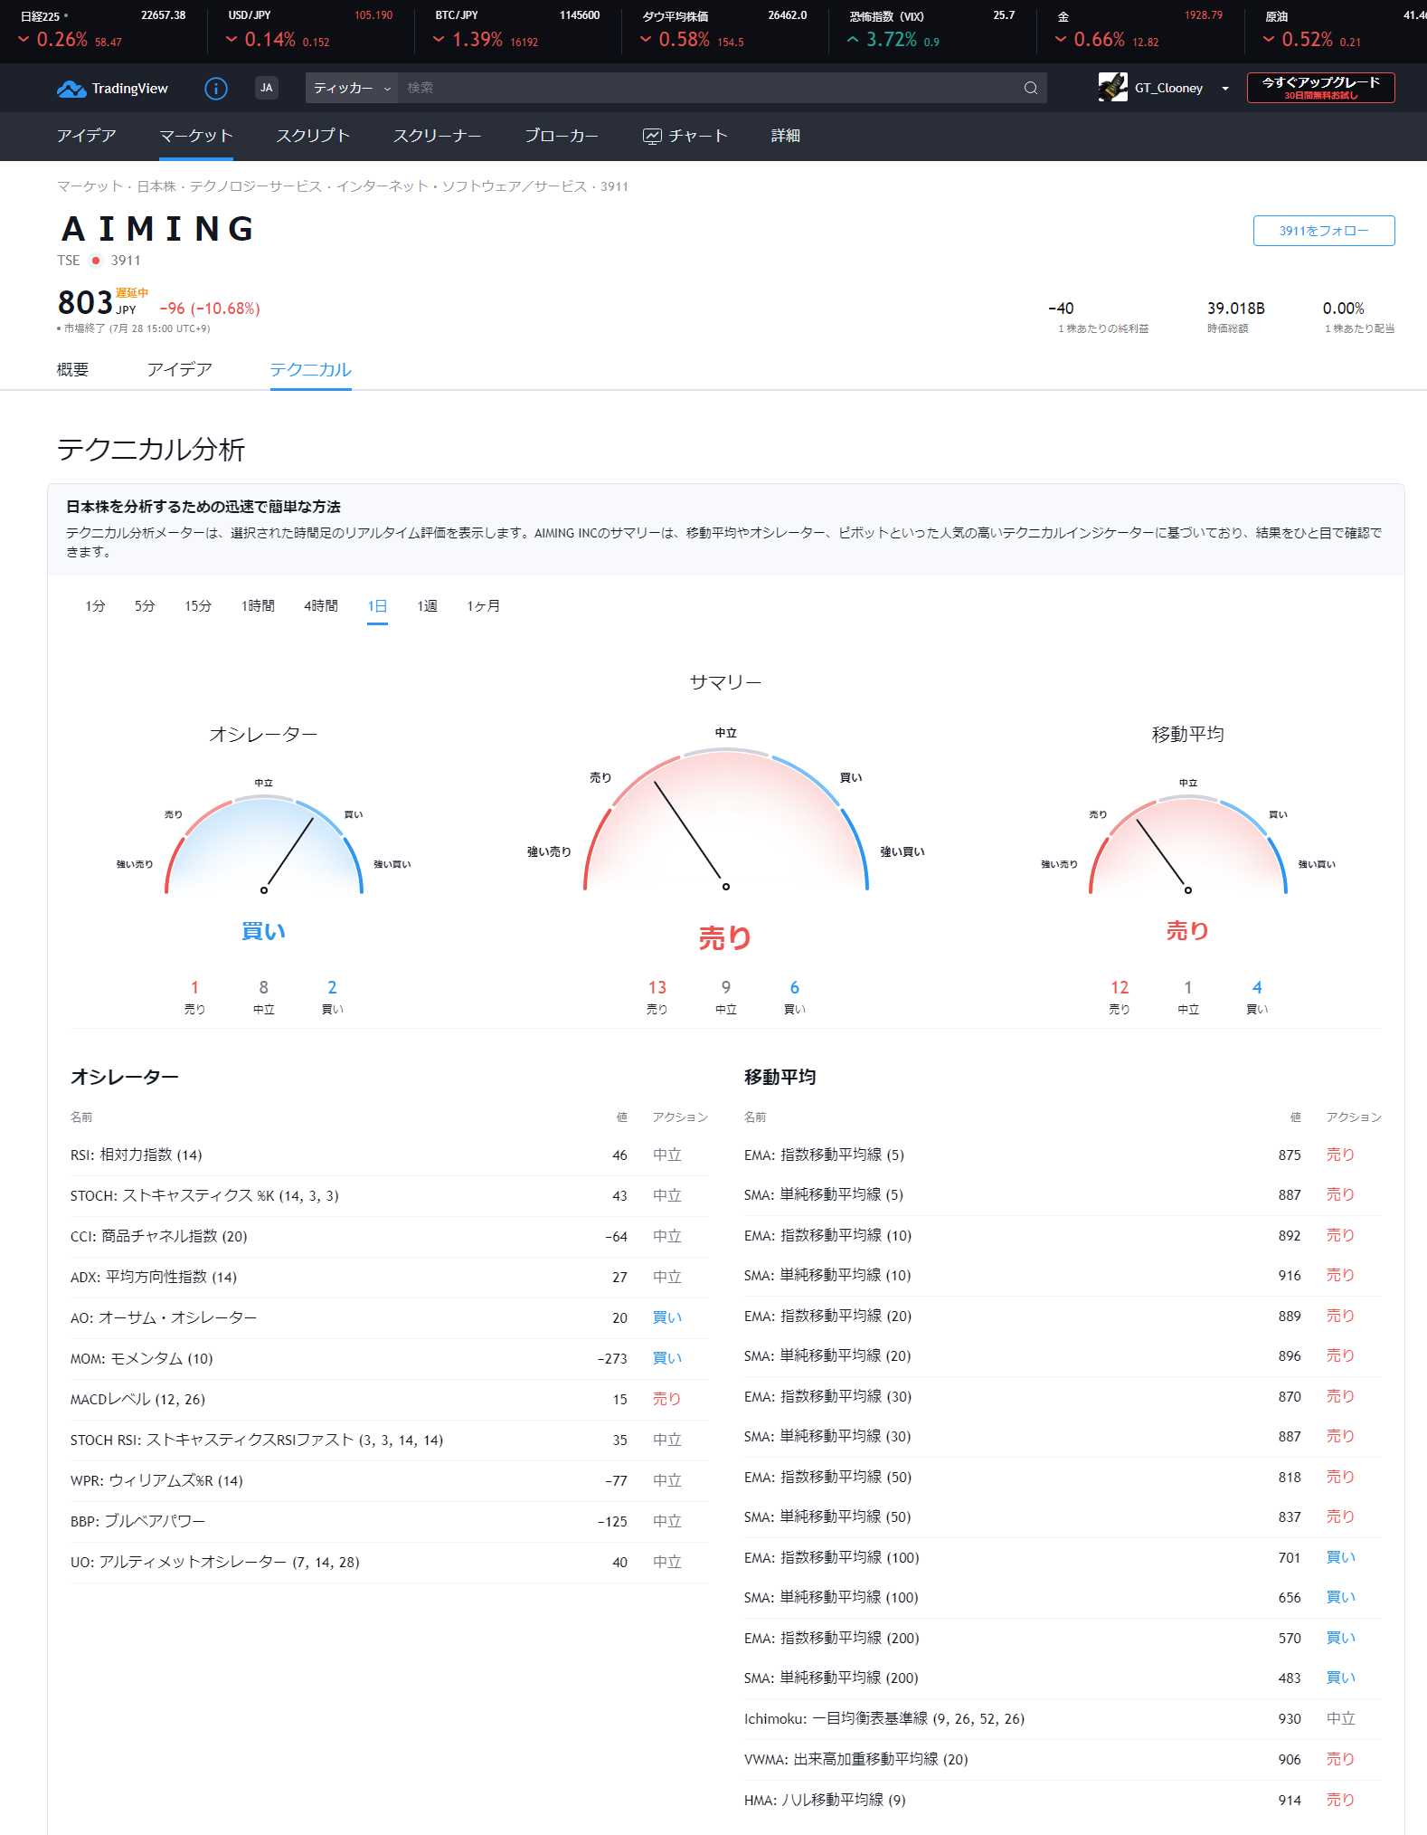Select the 1日 timeframe
This screenshot has width=1427, height=1835.
377,606
